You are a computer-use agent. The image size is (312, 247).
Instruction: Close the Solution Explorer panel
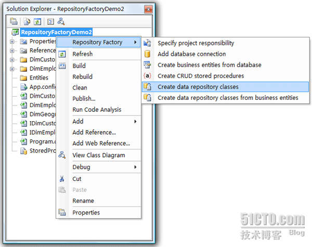pyautogui.click(x=148, y=9)
